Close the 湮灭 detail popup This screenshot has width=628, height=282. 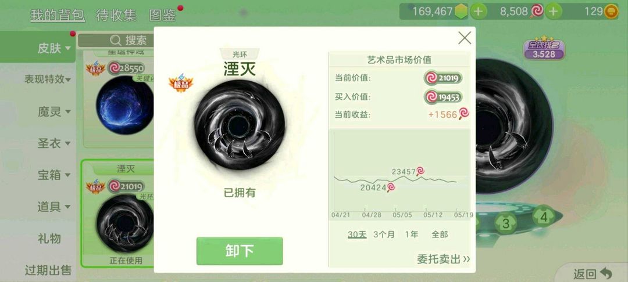pos(465,38)
